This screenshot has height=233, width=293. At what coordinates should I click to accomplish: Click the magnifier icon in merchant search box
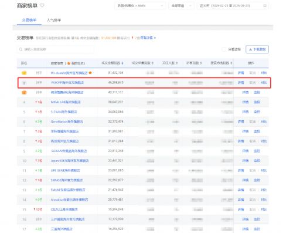(x=21, y=49)
